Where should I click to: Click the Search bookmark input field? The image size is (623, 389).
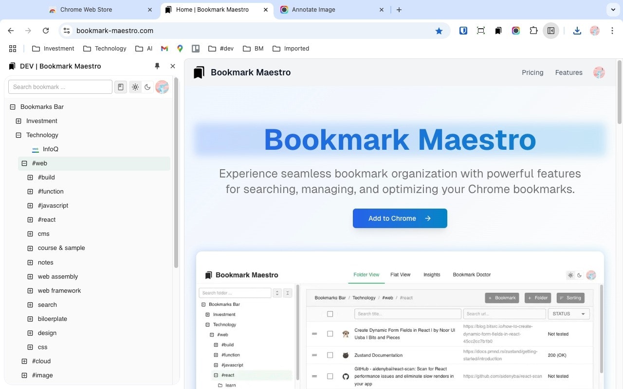click(x=60, y=87)
